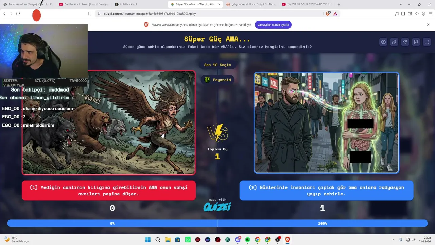
Task: Open Windows Search
Action: [158, 240]
